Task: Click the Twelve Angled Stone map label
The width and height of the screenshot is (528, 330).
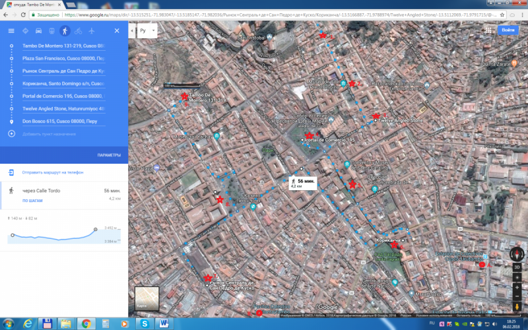Action: (400, 120)
